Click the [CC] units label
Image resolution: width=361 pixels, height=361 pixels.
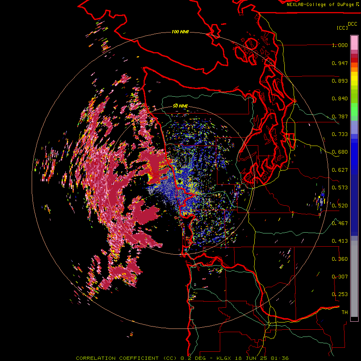click(x=342, y=28)
